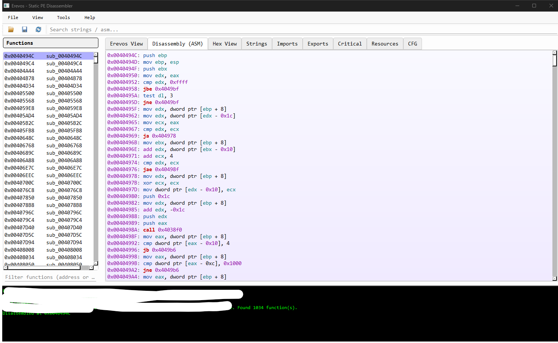Select function sub_004049C4
The image size is (558, 343).
coord(48,63)
